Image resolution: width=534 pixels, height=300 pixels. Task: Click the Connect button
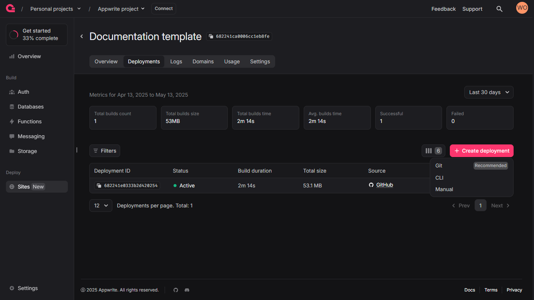164,9
